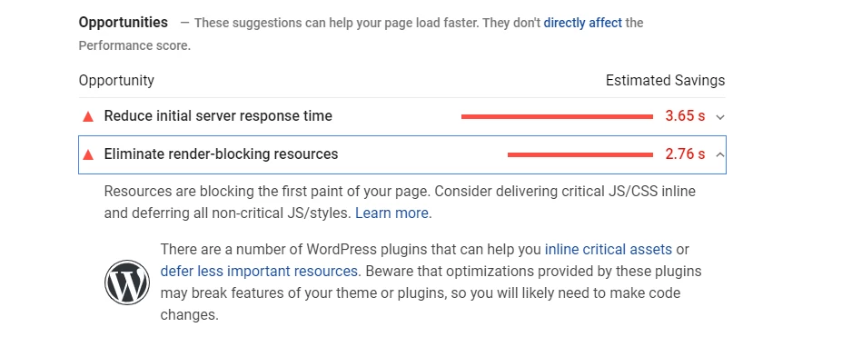842x337 pixels.
Task: Click the 2.76 s savings bar
Action: [x=579, y=155]
